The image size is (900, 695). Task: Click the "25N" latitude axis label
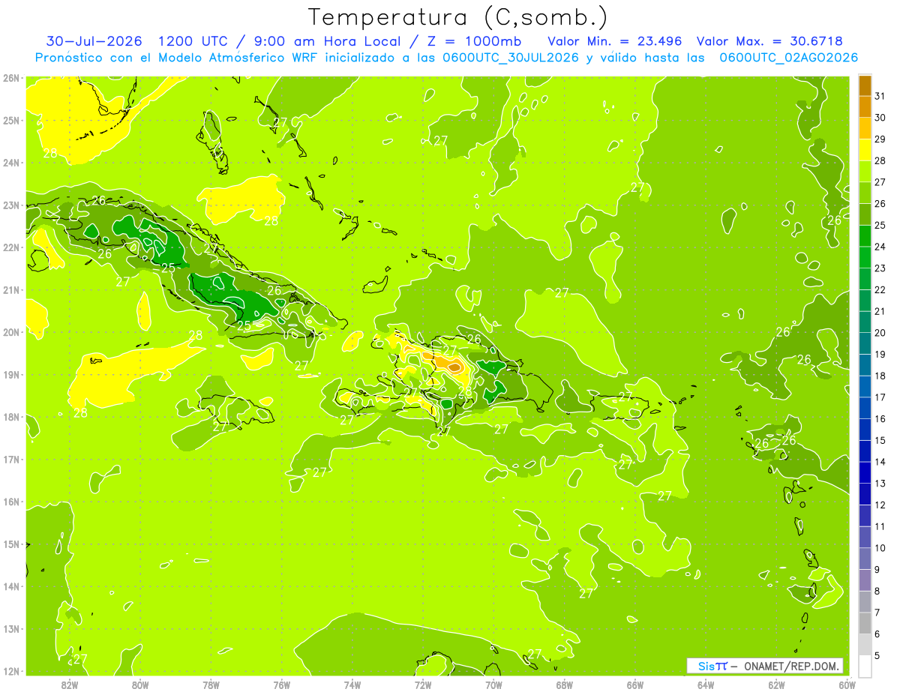point(11,121)
